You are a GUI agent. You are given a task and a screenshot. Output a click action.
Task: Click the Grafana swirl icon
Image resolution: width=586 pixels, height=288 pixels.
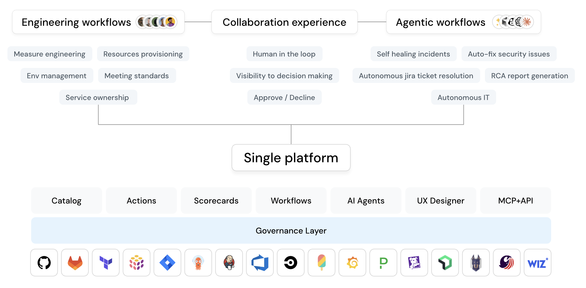[352, 262]
